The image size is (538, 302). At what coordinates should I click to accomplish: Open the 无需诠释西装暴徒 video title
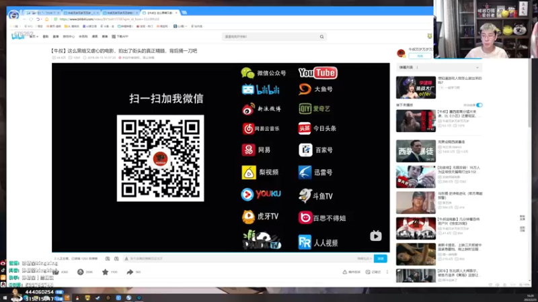pos(451,142)
